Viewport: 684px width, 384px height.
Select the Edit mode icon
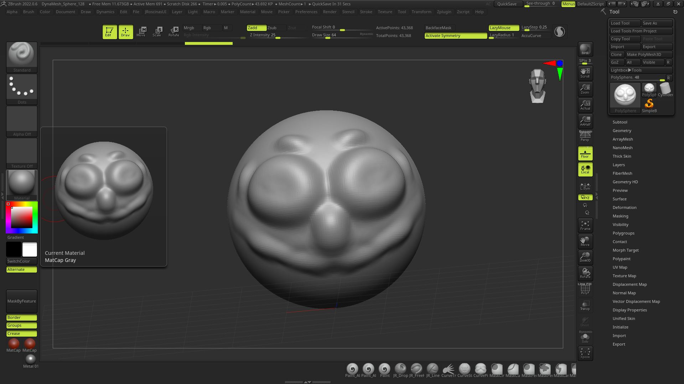pyautogui.click(x=109, y=32)
